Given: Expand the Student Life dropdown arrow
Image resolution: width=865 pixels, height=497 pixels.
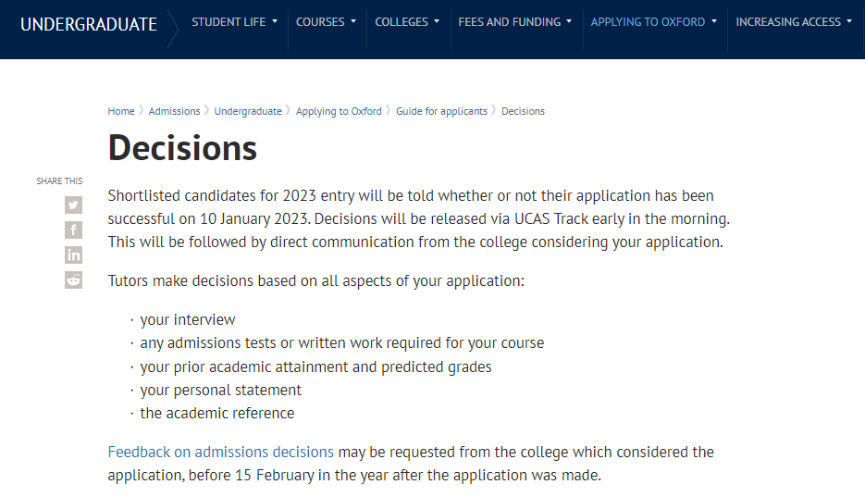Looking at the screenshot, I should pos(275,22).
